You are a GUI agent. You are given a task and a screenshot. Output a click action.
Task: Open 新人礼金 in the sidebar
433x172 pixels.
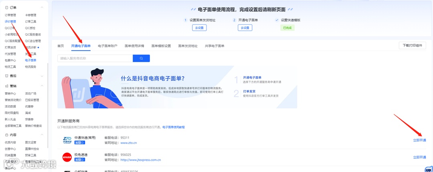click(x=10, y=119)
